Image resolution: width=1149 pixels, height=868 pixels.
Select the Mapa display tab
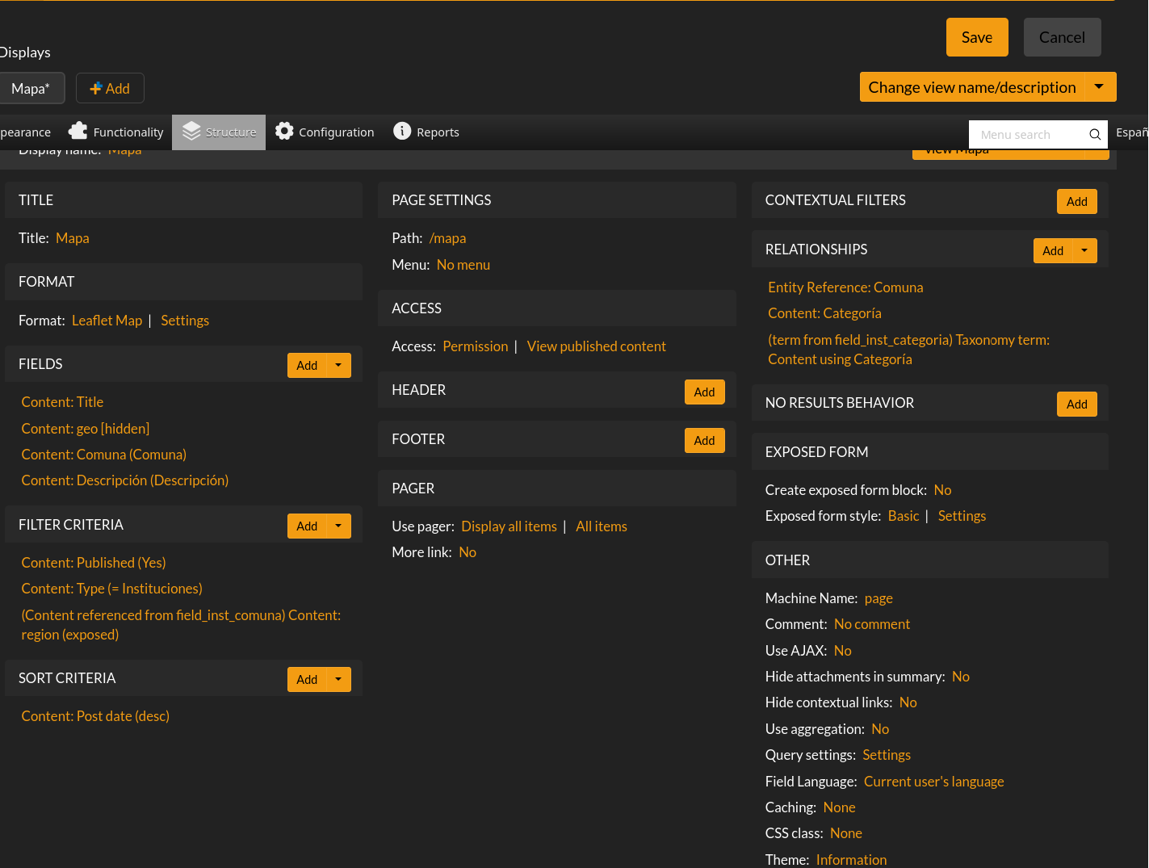coord(31,89)
